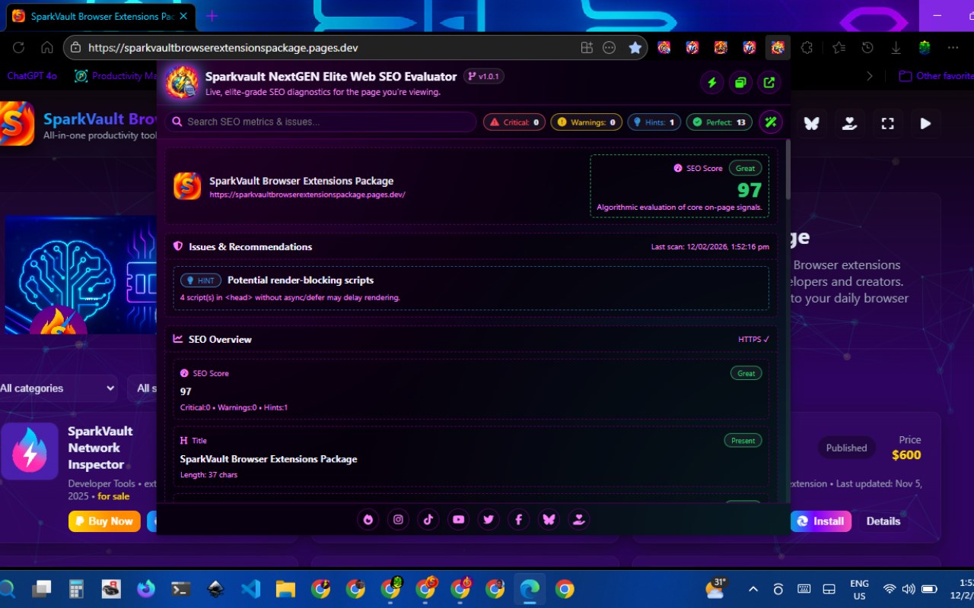Open the browser History icon
This screenshot has width=974, height=608.
(867, 47)
